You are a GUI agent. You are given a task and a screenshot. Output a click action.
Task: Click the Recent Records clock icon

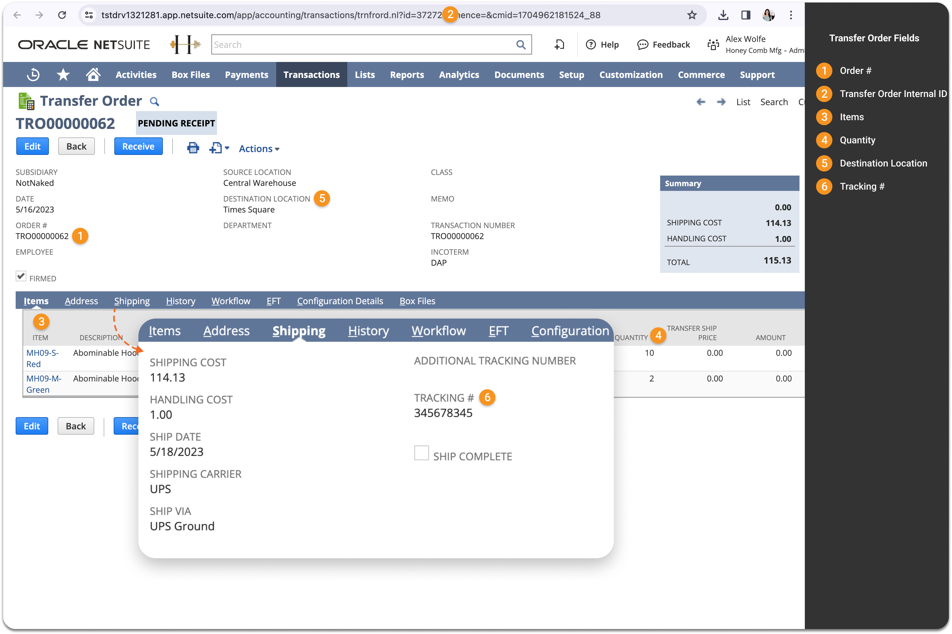(x=33, y=75)
